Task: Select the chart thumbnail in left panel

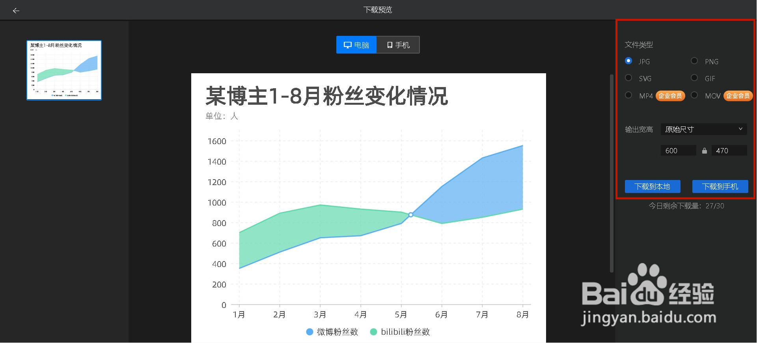Action: point(64,70)
